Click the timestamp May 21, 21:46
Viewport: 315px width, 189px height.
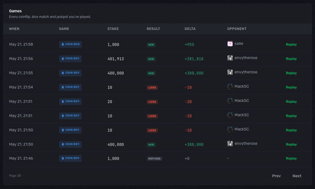coord(21,158)
